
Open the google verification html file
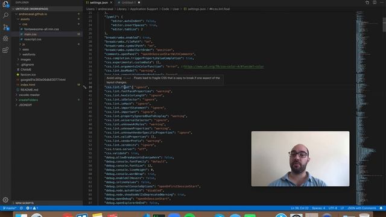coord(47,80)
